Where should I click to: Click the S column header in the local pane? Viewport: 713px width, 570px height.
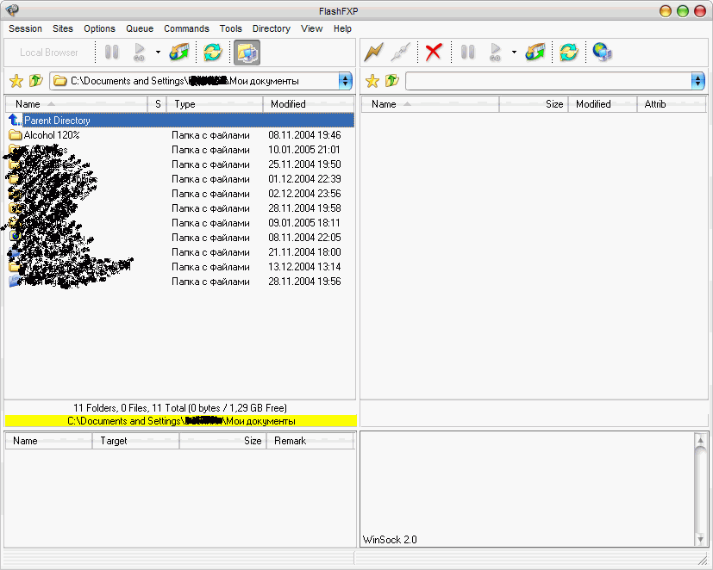click(157, 104)
